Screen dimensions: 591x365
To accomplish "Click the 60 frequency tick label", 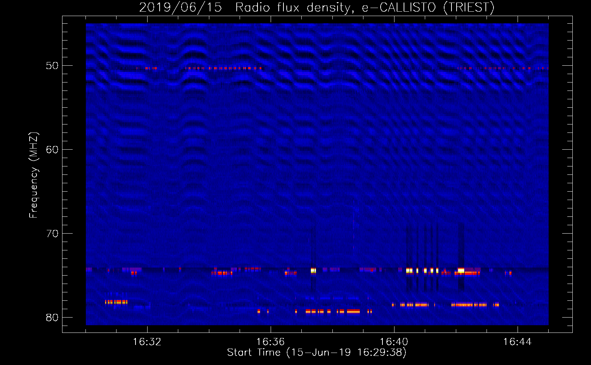I will click(x=52, y=150).
